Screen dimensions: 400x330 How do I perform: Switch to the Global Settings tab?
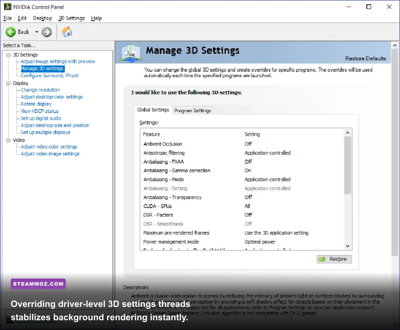click(153, 110)
